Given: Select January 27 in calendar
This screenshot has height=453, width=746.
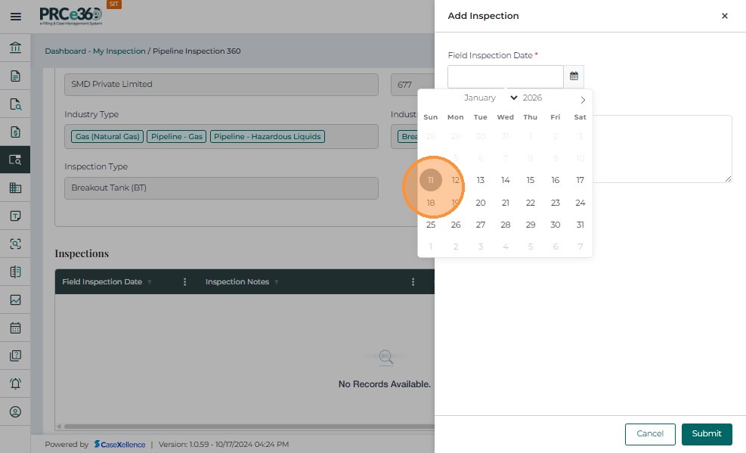Looking at the screenshot, I should (481, 225).
